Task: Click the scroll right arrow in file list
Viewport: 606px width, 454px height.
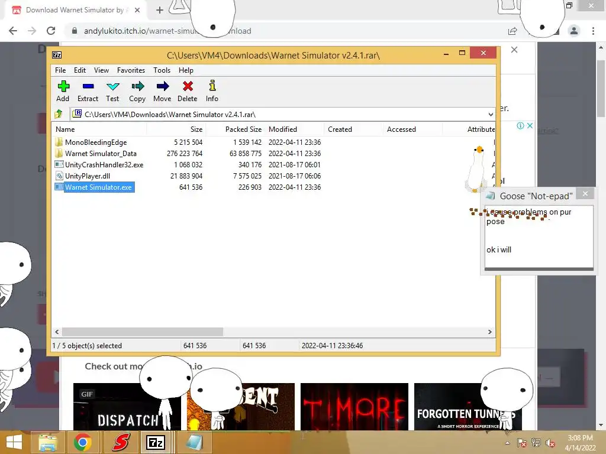Action: (490, 332)
